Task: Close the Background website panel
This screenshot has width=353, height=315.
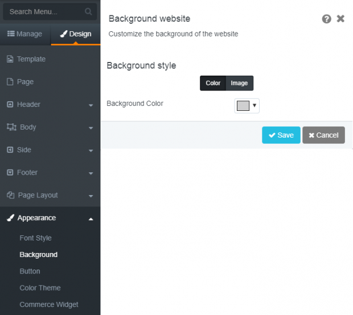Action: tap(340, 19)
